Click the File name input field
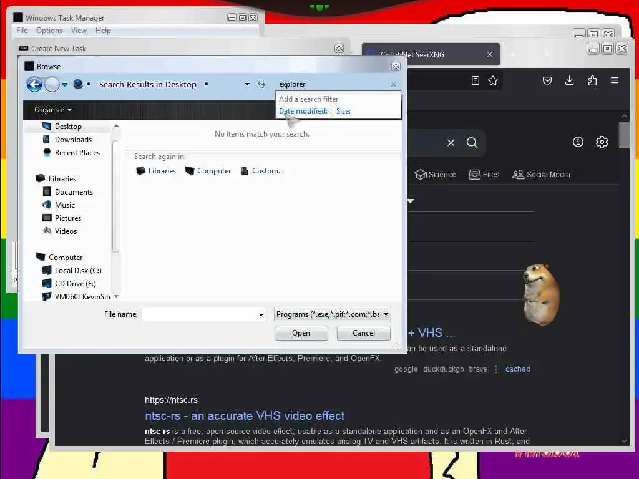The image size is (639, 479). coord(199,314)
